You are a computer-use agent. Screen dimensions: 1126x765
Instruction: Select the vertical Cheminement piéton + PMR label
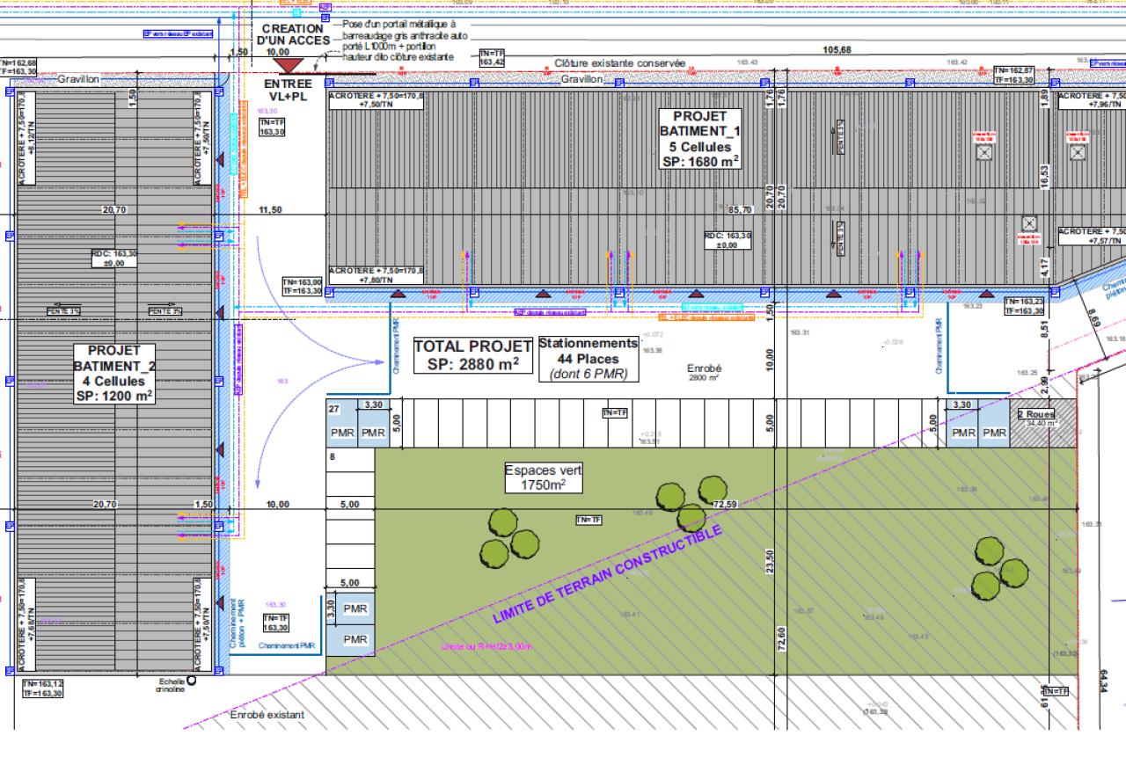point(237,624)
